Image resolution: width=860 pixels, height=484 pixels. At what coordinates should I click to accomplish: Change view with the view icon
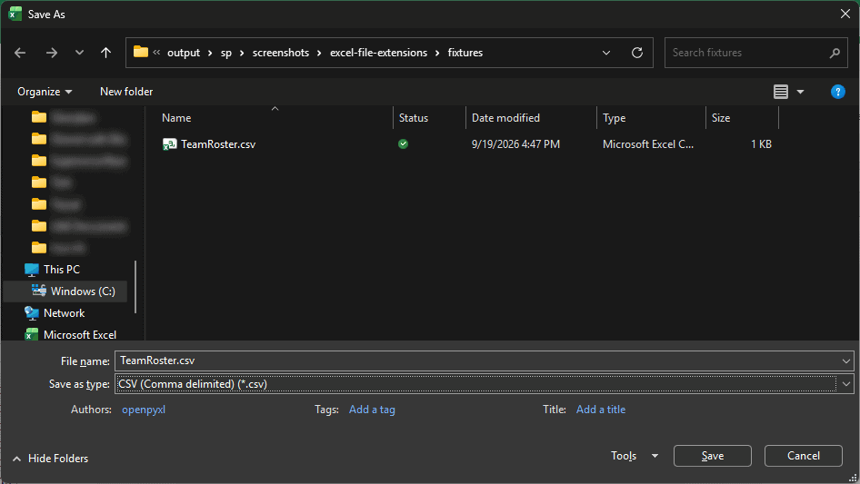pos(781,92)
